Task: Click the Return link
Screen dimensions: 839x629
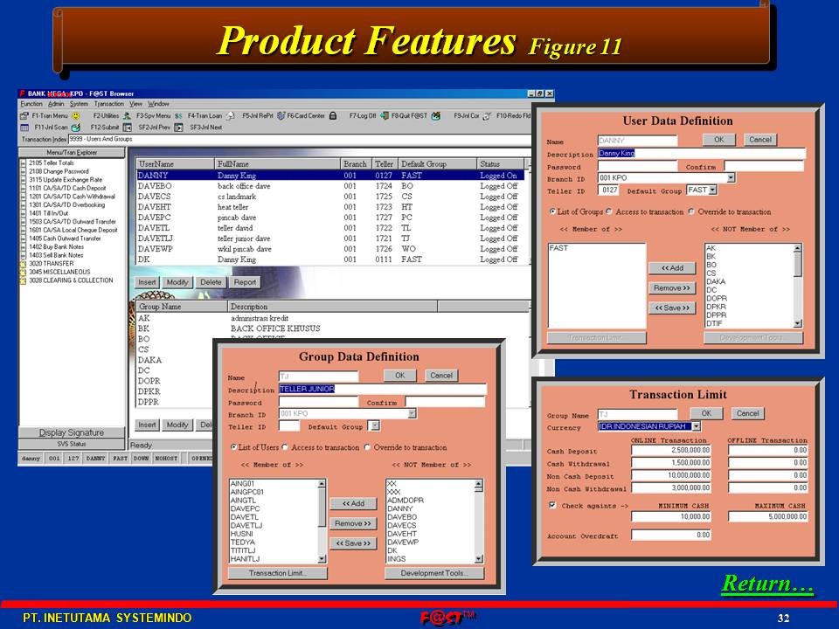Action: 766,584
